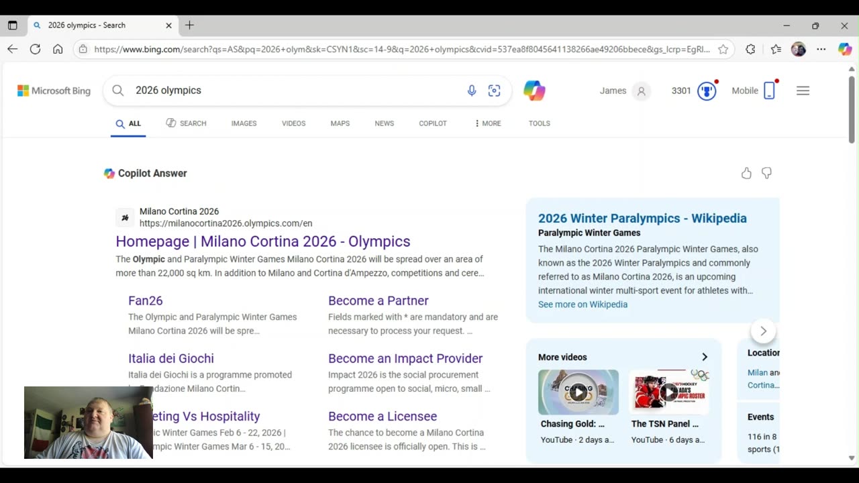Click the search magnifier icon in Bing box

[118, 91]
